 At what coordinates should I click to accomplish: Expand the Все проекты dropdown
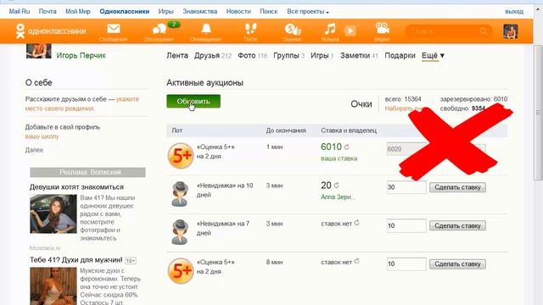point(308,11)
